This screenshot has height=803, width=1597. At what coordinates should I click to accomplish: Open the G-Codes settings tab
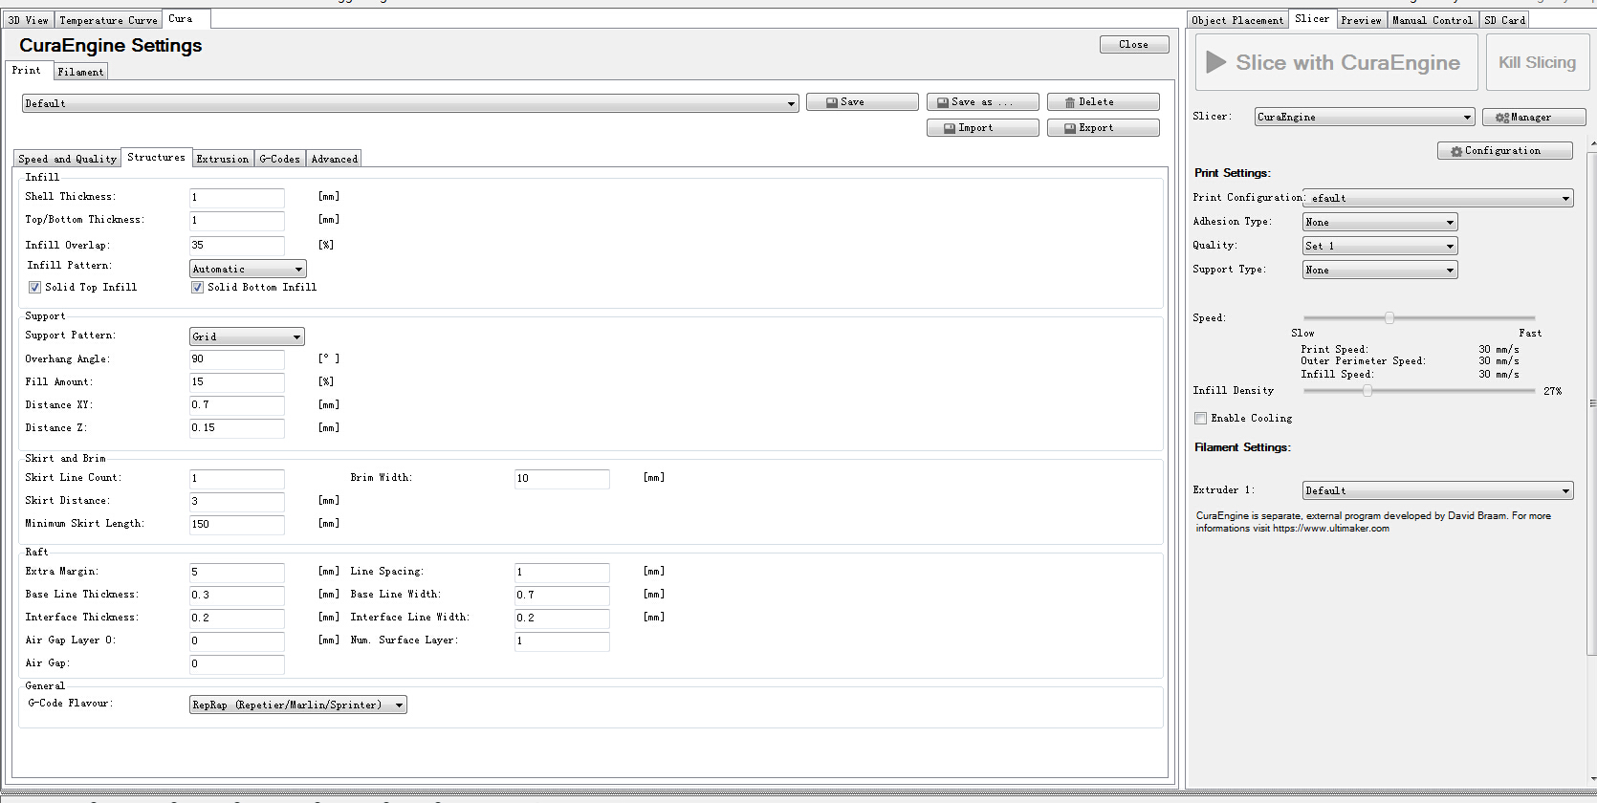point(280,159)
